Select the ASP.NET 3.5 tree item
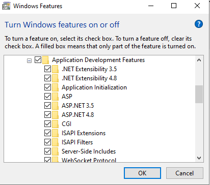Viewport: 210px width, 185px height. tap(77, 106)
